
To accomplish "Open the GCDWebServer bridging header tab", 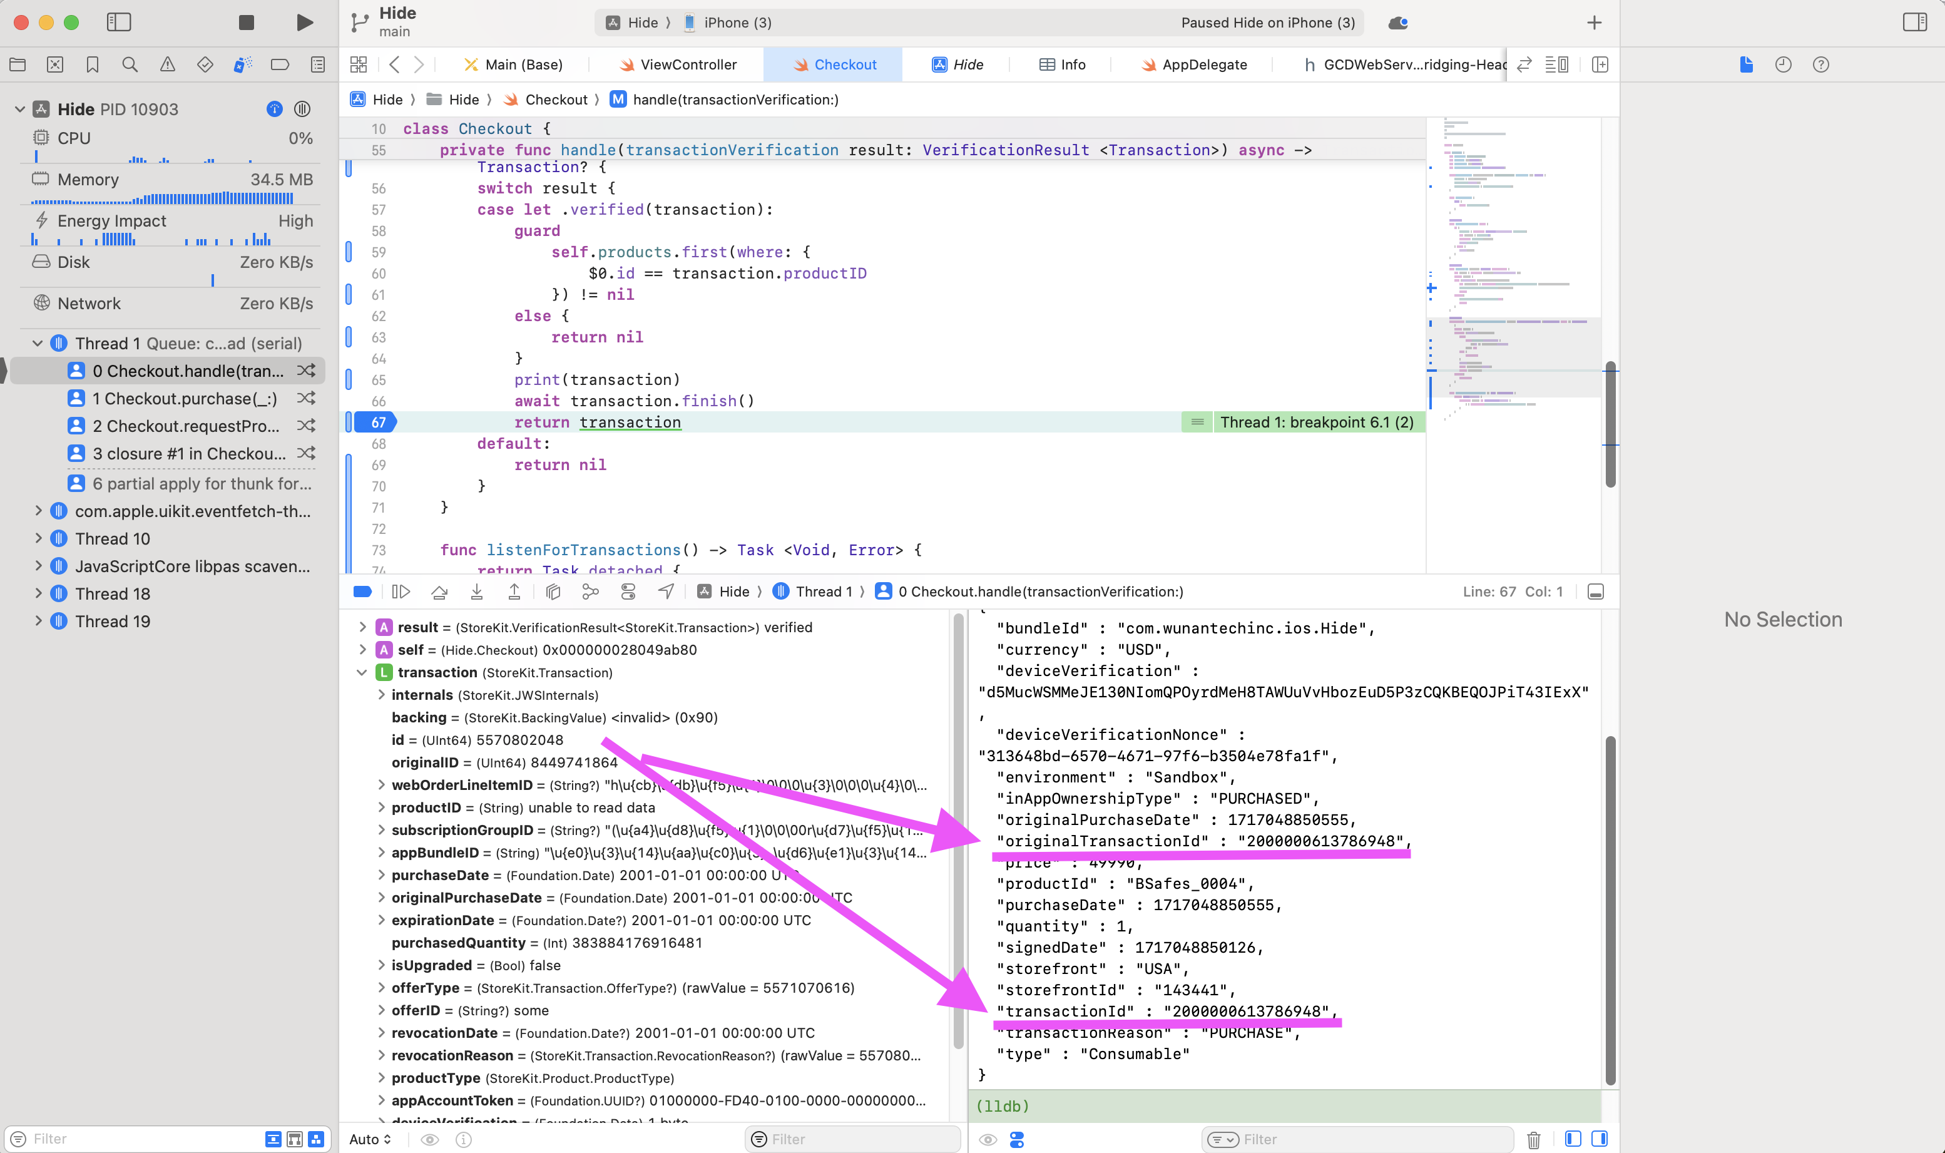I will point(1405,64).
